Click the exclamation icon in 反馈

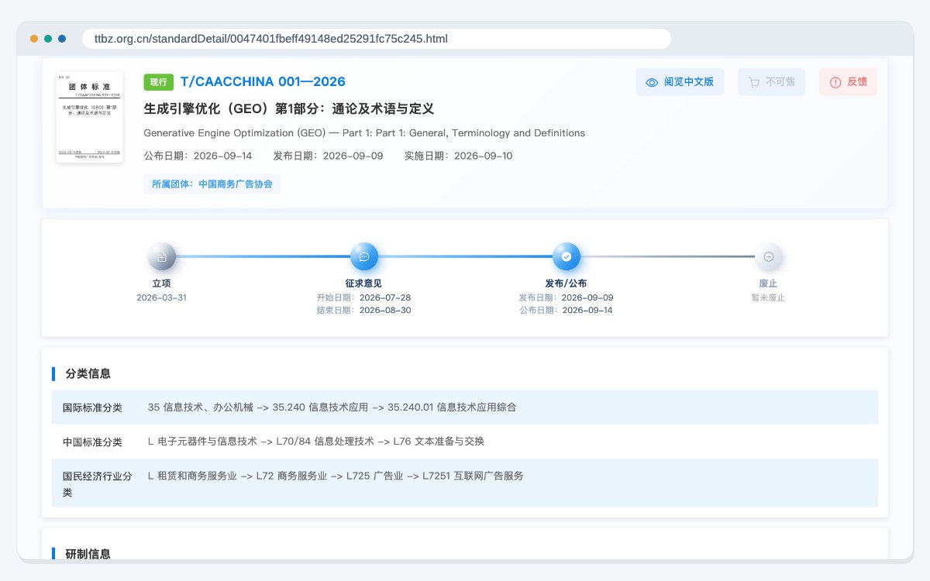(835, 82)
